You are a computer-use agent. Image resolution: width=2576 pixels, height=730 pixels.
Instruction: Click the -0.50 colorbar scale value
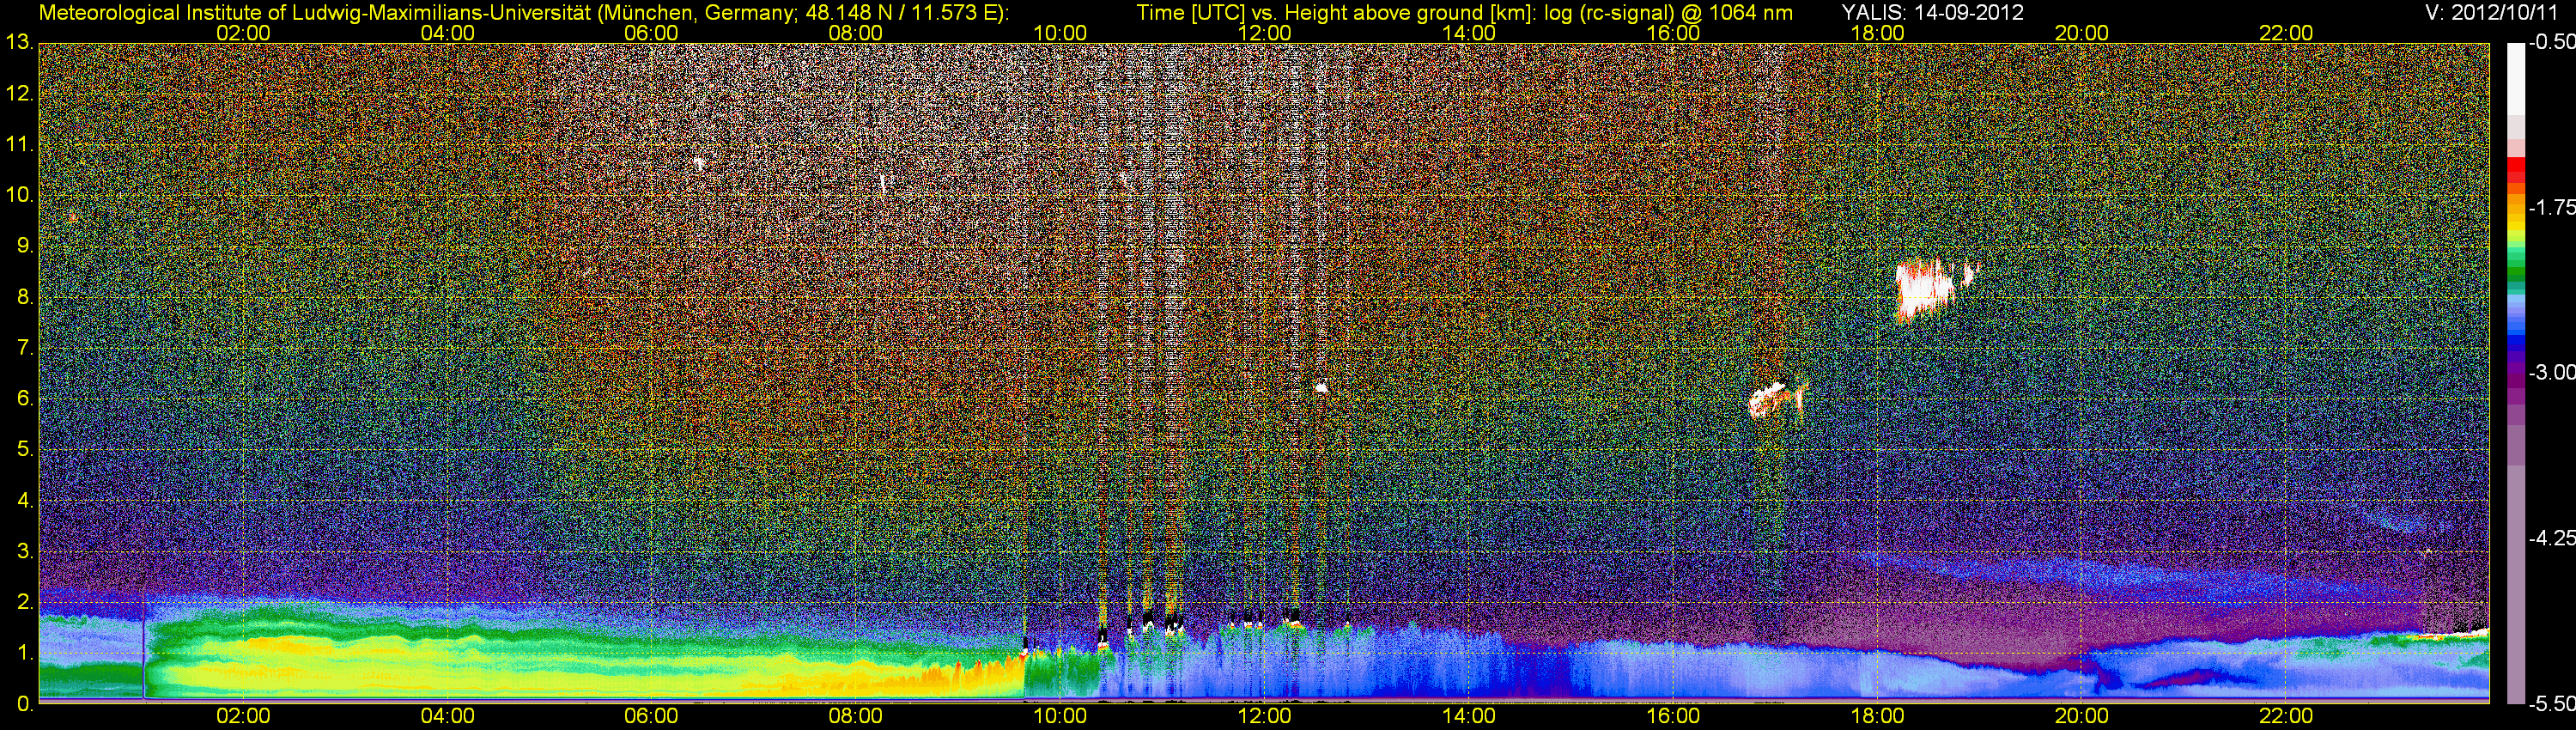[x=2552, y=43]
